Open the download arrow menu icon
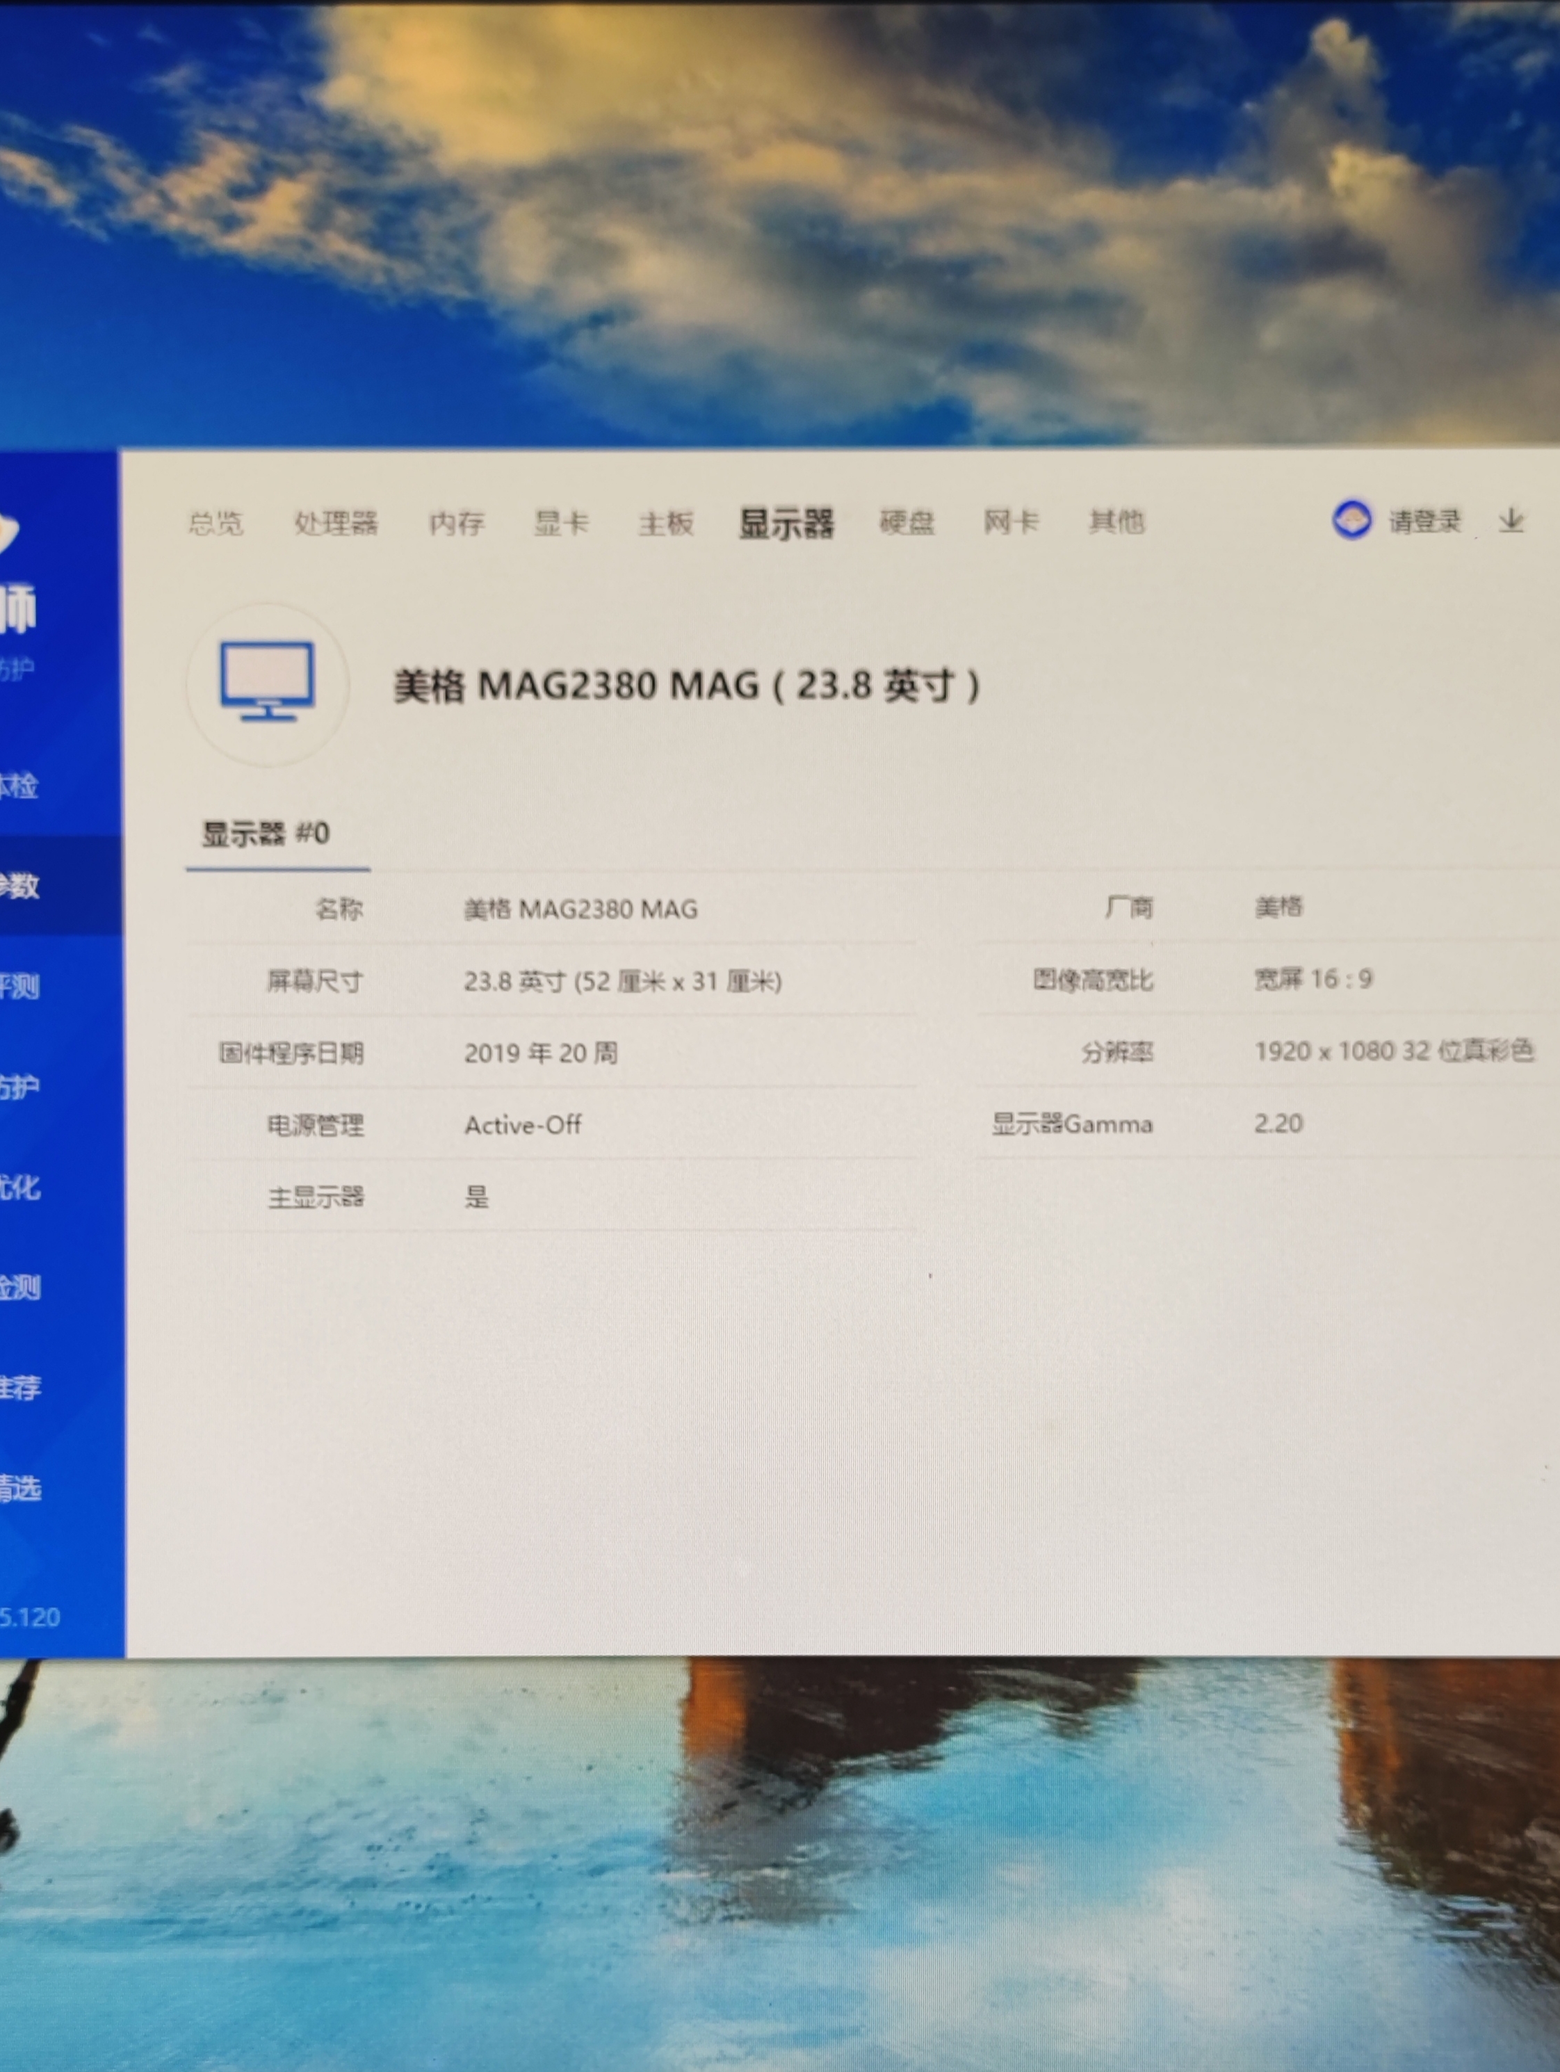This screenshot has width=1560, height=2072. tap(1511, 521)
